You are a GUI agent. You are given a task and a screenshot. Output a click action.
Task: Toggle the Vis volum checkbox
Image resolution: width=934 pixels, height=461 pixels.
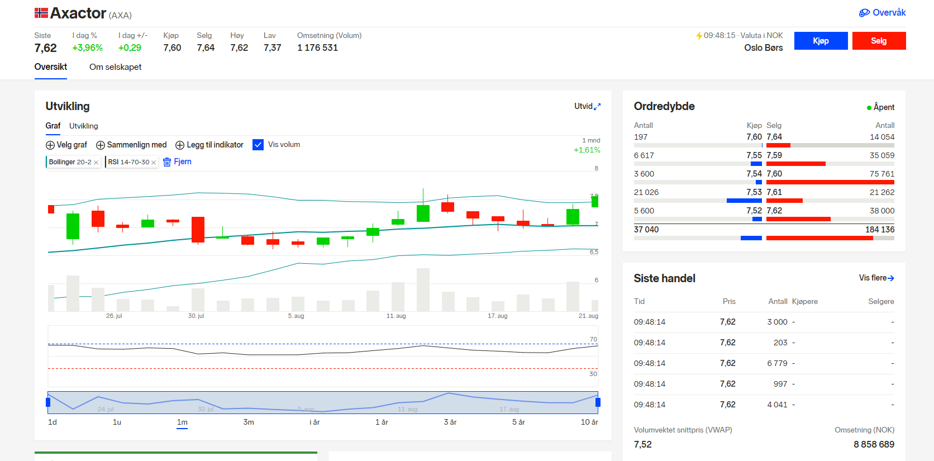click(x=258, y=145)
